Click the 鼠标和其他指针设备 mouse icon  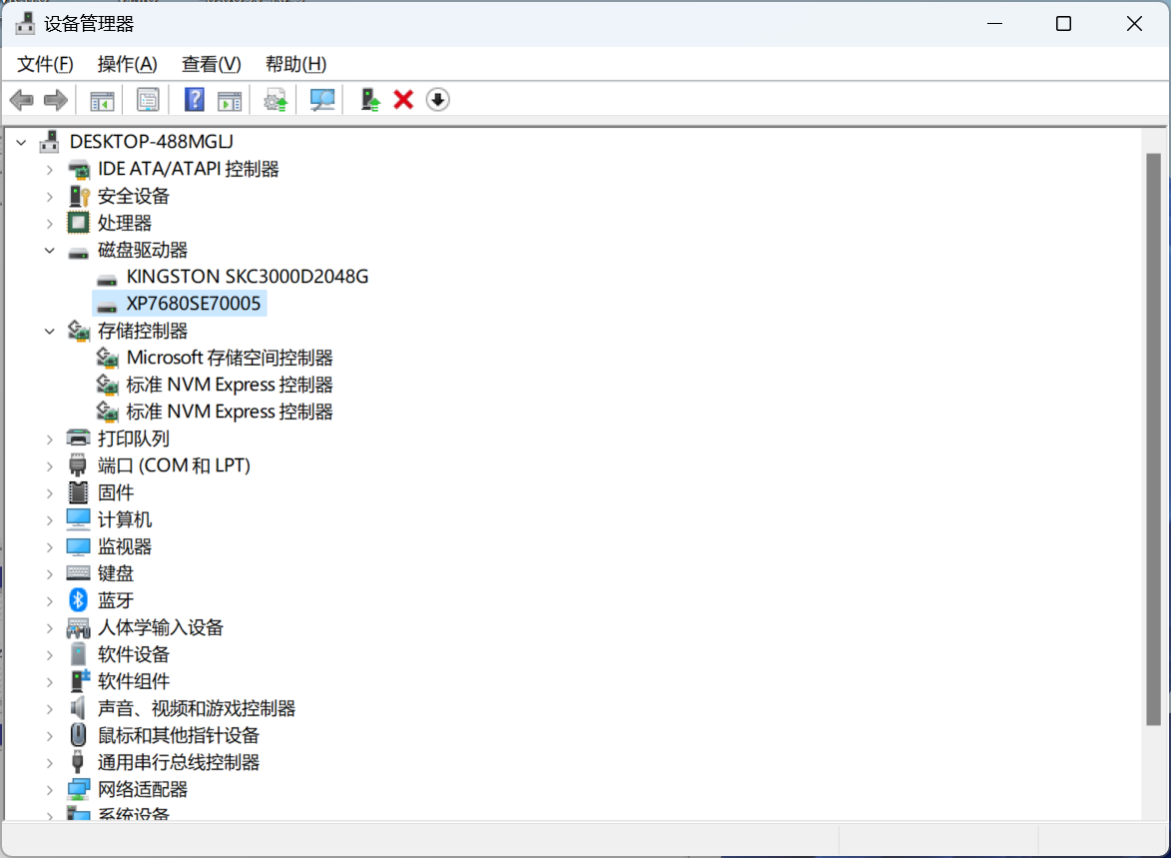click(x=78, y=735)
